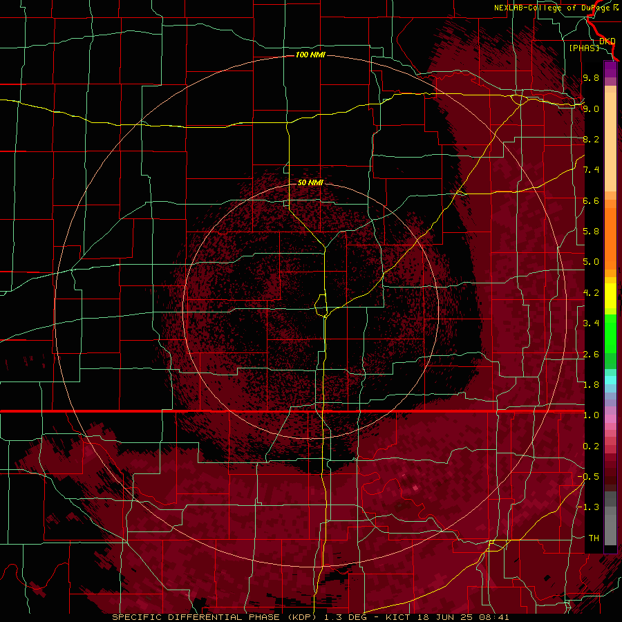The image size is (622, 622).
Task: Click the 5.0 scale label
Action: 591,262
